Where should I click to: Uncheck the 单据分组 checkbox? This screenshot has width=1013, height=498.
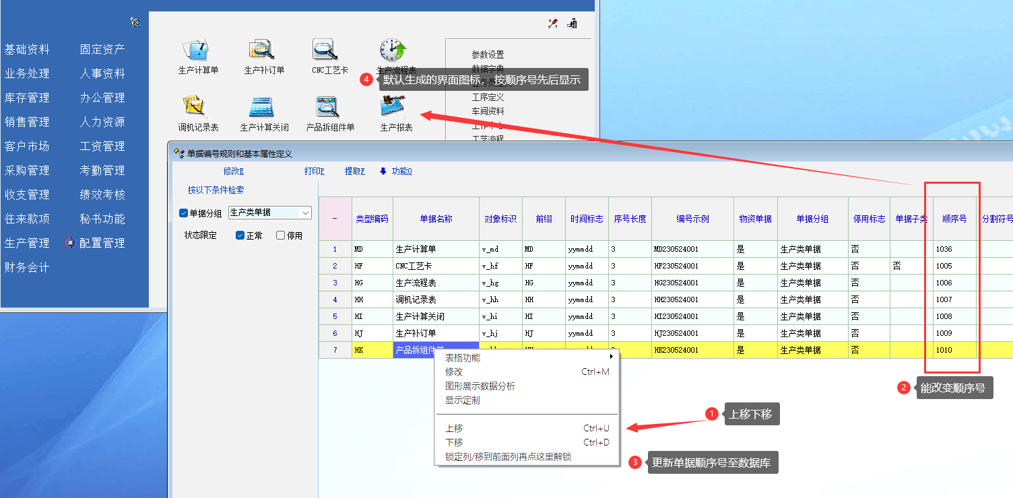coord(184,213)
